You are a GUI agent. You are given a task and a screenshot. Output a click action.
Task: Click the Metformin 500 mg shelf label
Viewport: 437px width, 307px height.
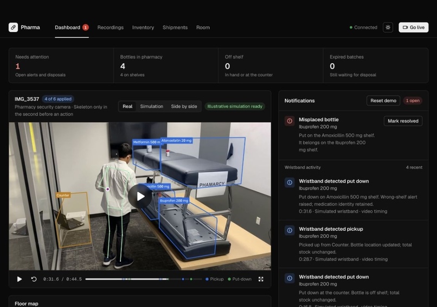click(147, 142)
